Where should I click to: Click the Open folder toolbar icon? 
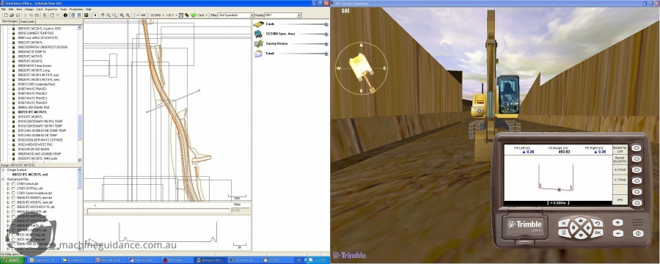11,15
